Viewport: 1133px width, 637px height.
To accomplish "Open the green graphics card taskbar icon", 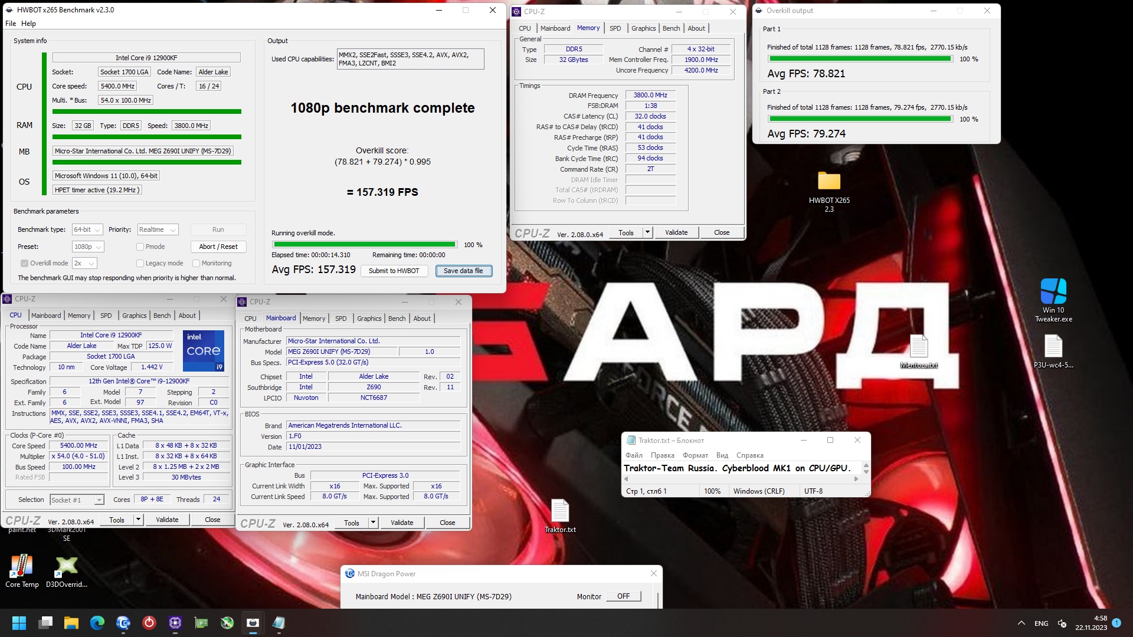I will point(201,623).
